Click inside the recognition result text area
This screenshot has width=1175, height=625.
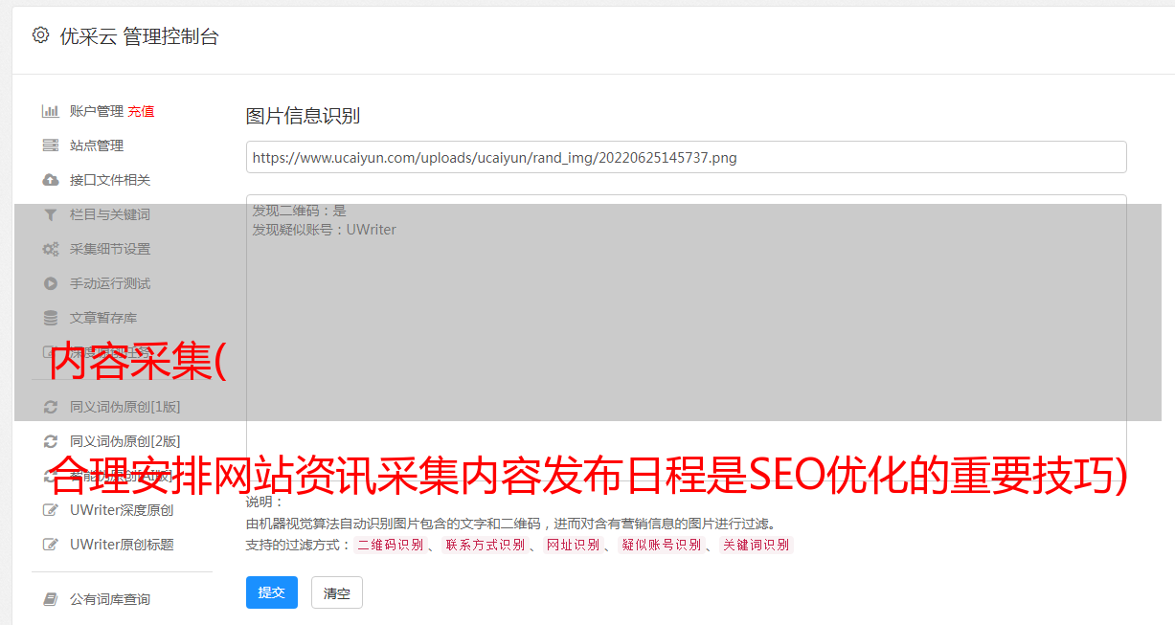(x=686, y=340)
